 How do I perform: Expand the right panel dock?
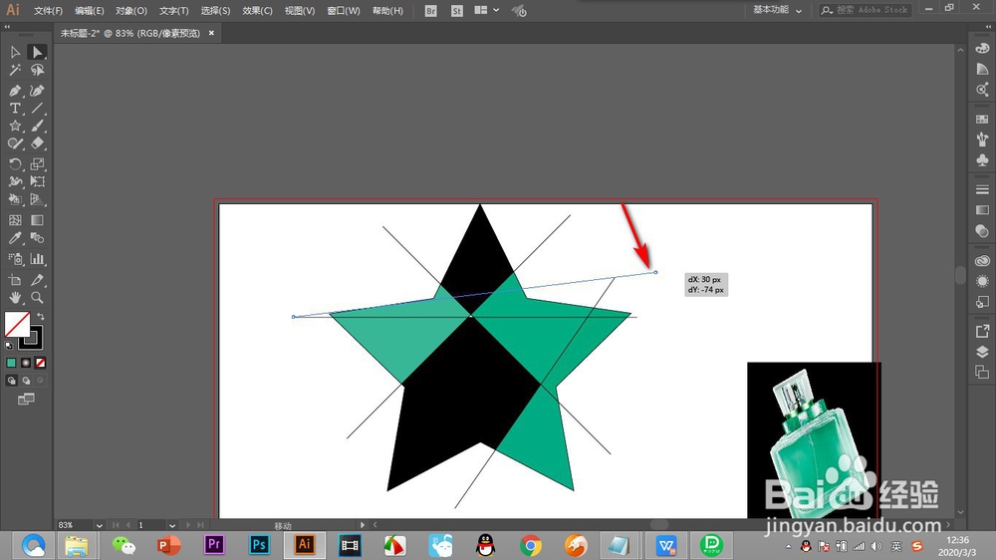click(x=988, y=27)
